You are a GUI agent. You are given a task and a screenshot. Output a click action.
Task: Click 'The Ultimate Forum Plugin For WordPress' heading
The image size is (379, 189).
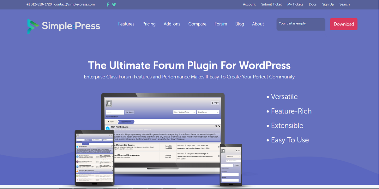[x=189, y=65]
